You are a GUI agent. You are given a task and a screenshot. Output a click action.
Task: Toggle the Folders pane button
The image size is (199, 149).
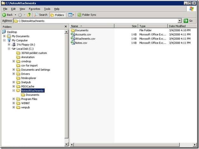point(57,15)
